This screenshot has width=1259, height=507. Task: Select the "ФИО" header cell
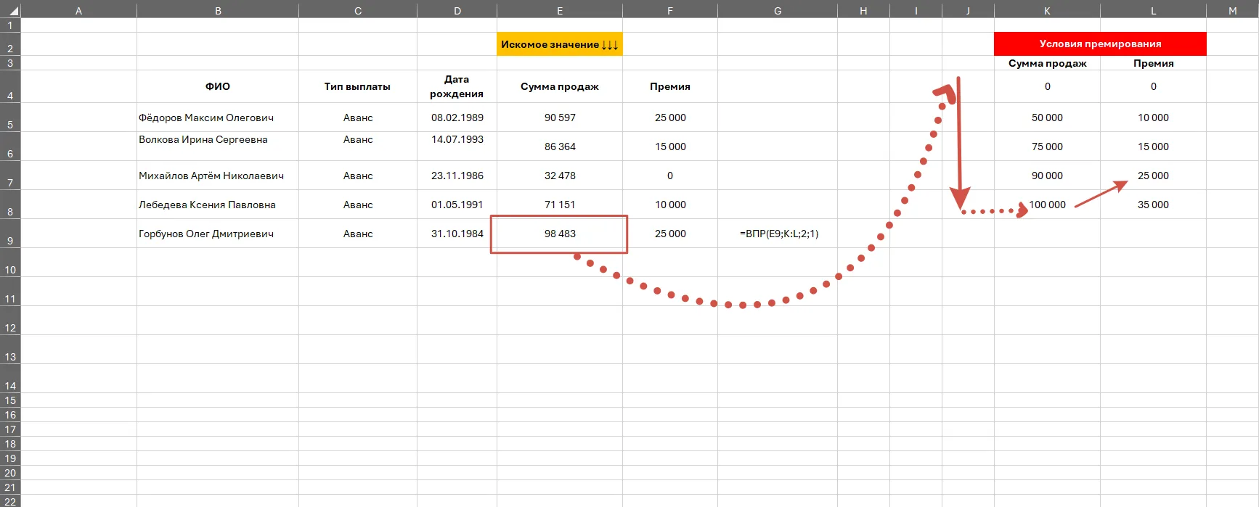(x=218, y=86)
